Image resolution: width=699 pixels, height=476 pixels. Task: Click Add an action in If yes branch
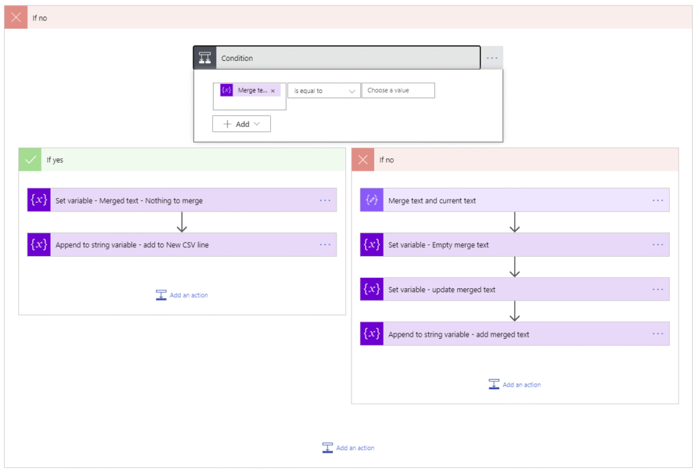[x=182, y=295]
